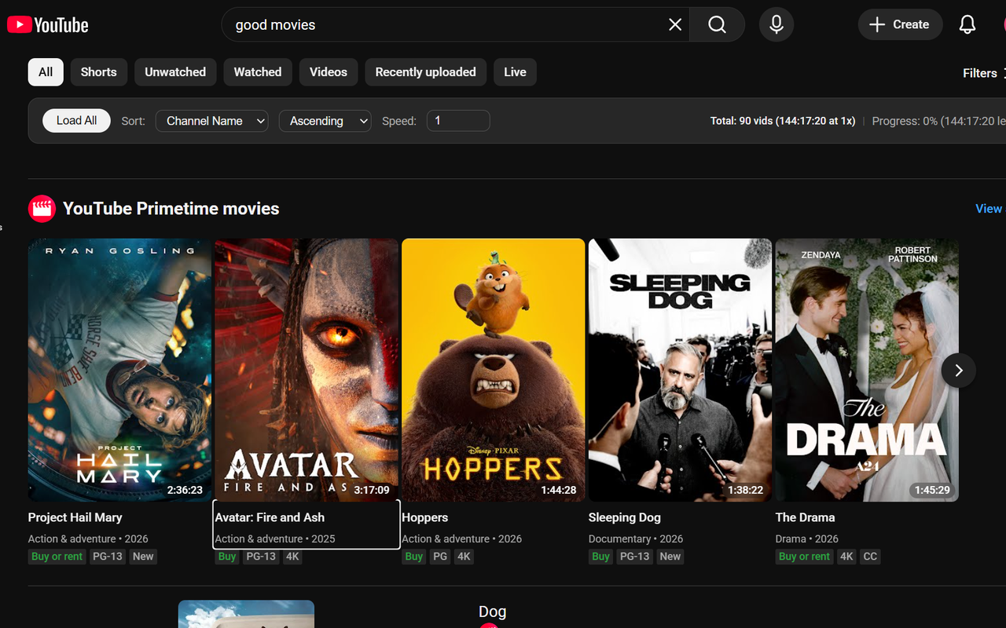Open The Drama movie poster

867,370
